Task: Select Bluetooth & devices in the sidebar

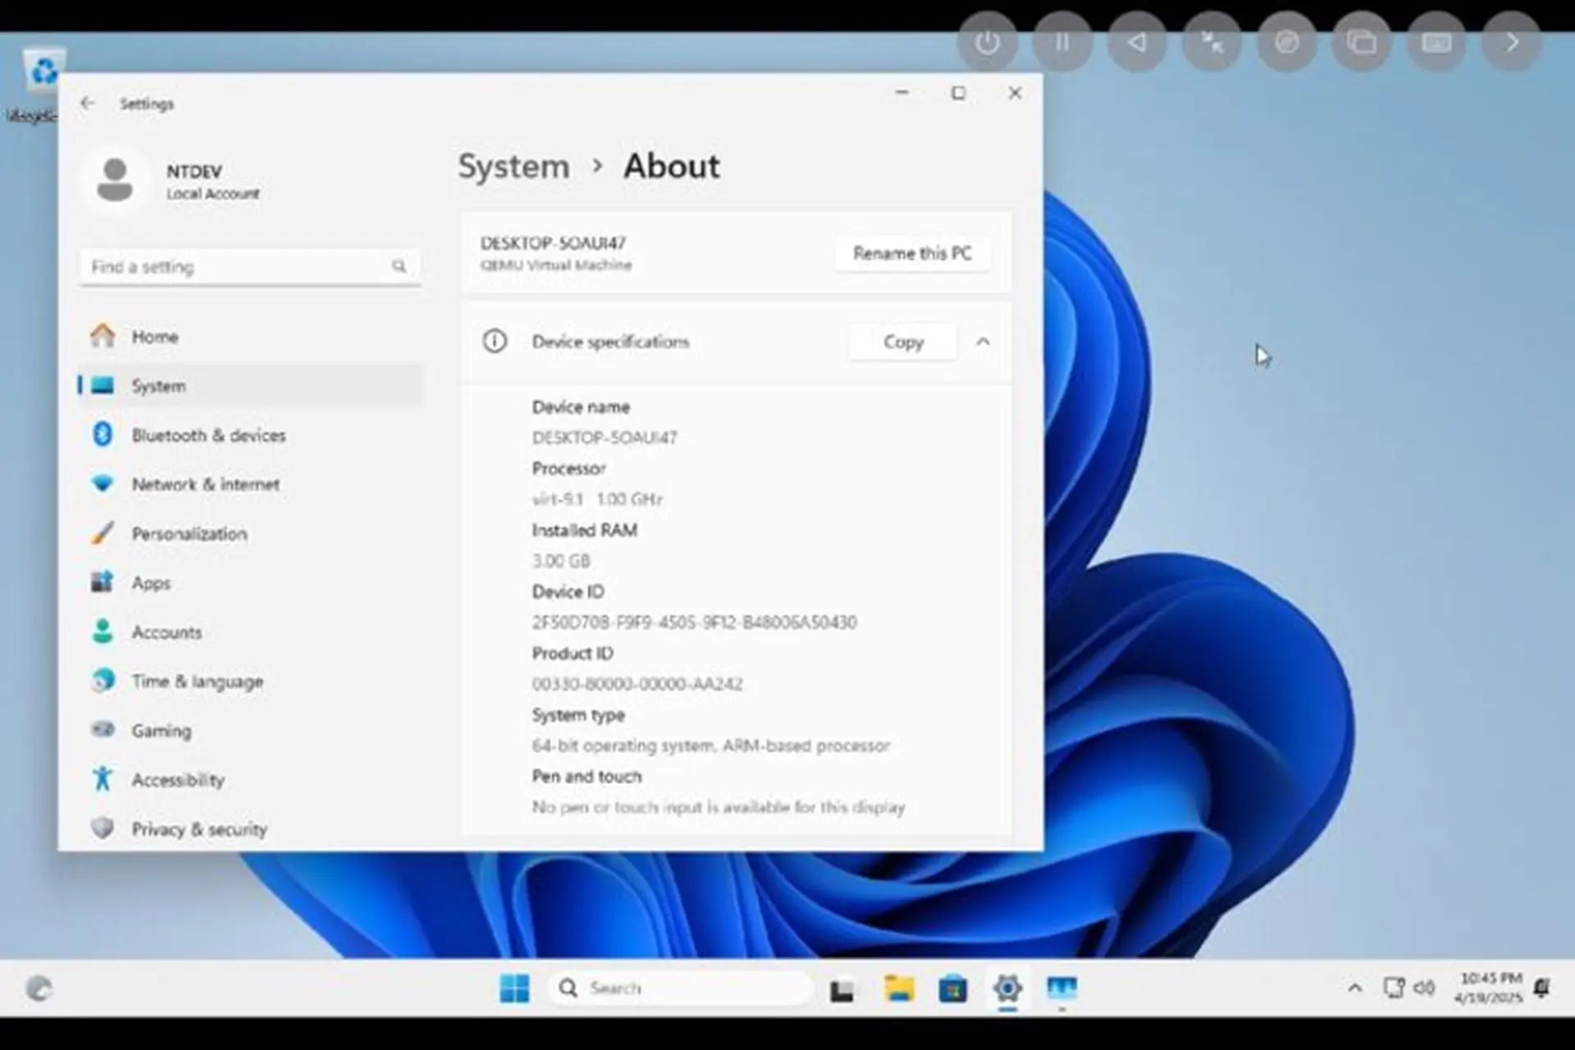Action: tap(208, 435)
